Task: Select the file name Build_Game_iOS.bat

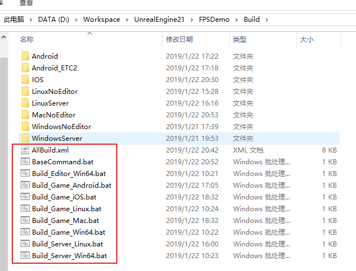Action: point(64,197)
